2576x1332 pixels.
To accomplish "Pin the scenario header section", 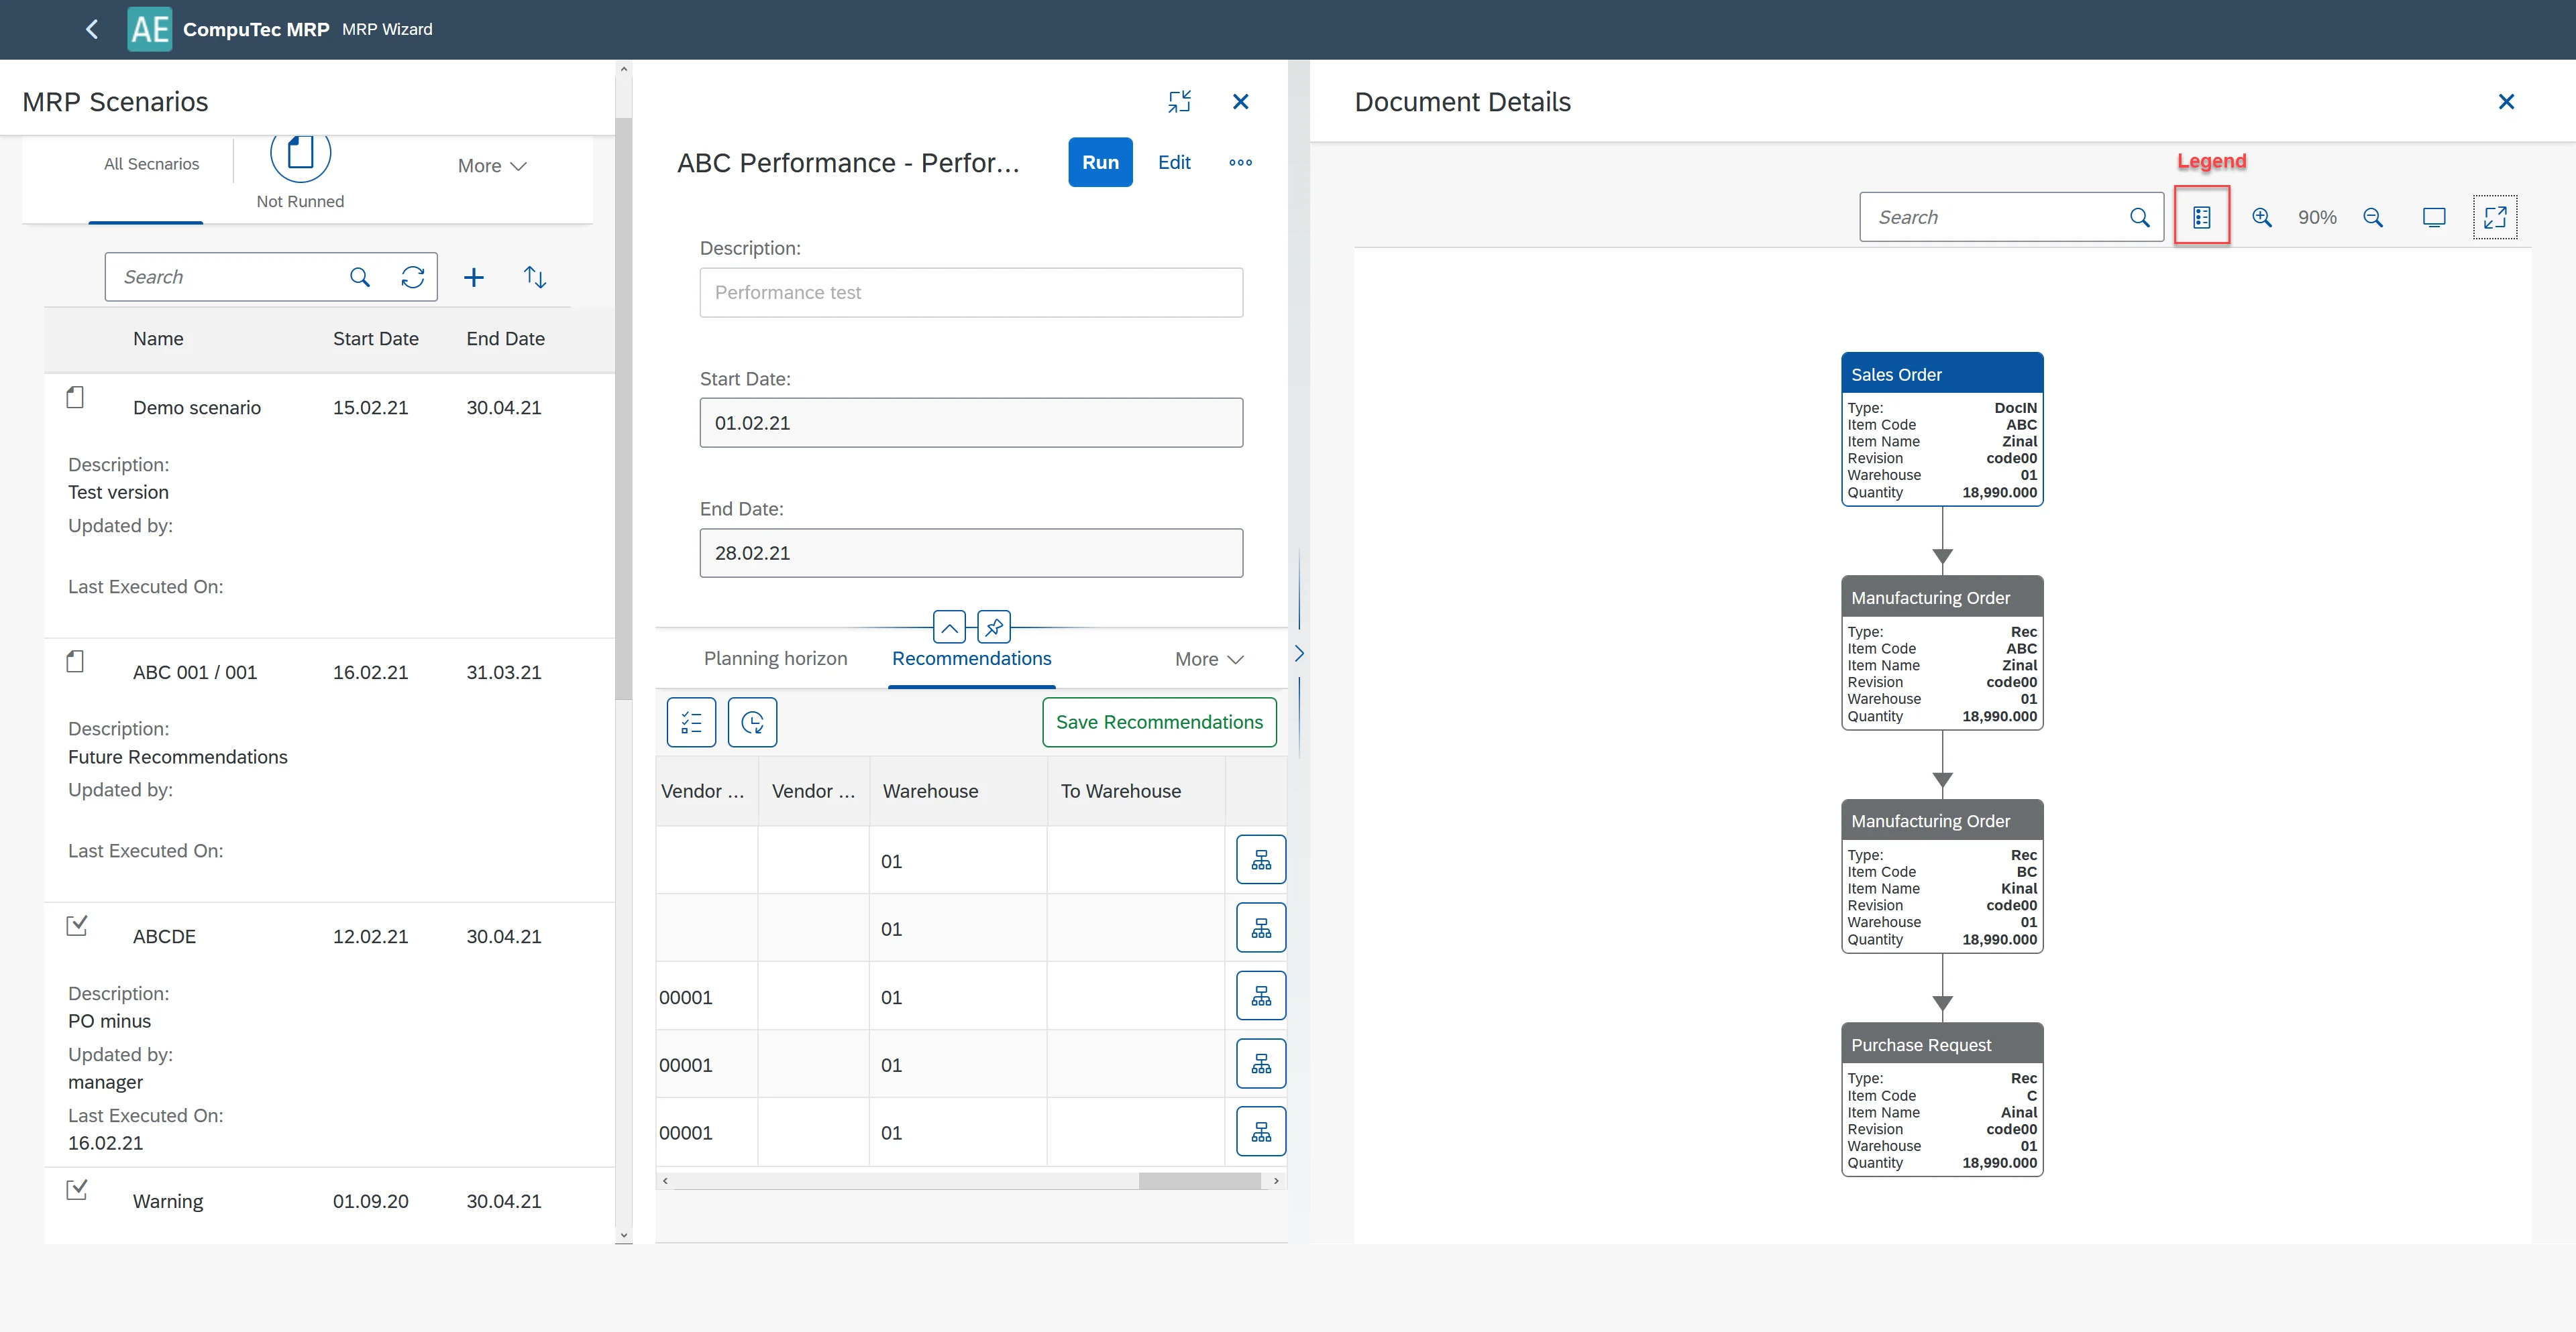I will pyautogui.click(x=993, y=627).
